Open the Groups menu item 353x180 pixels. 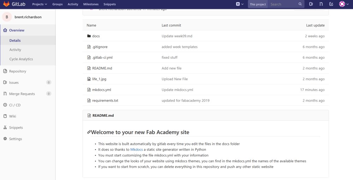(57, 4)
